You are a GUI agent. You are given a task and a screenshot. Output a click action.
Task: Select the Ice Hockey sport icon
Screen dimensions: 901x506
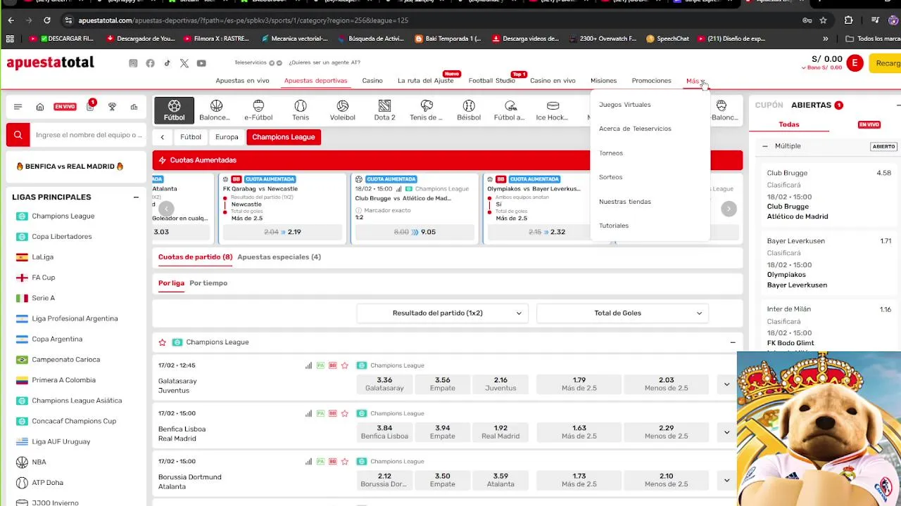[x=553, y=110]
